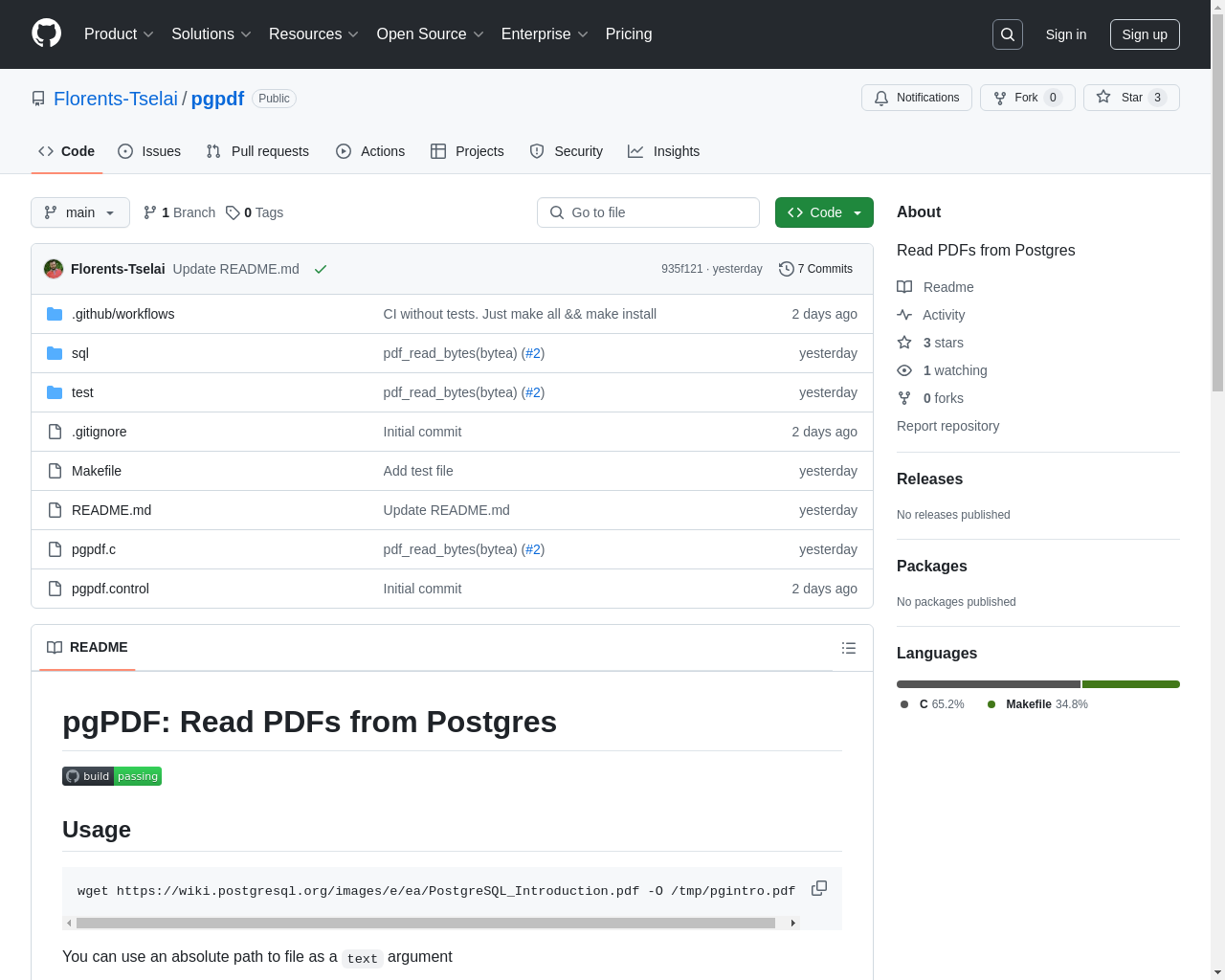Click the Makefile file icon
The height and width of the screenshot is (980, 1225).
coord(55,471)
